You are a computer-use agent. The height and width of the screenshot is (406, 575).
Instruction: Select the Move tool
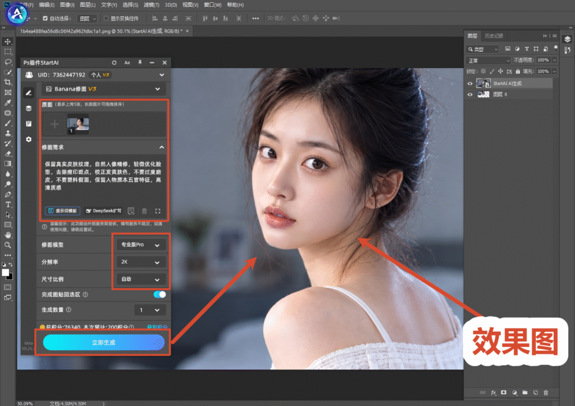pyautogui.click(x=8, y=42)
